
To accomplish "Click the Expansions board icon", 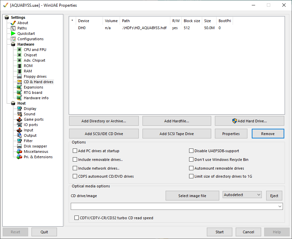I will tap(19, 87).
